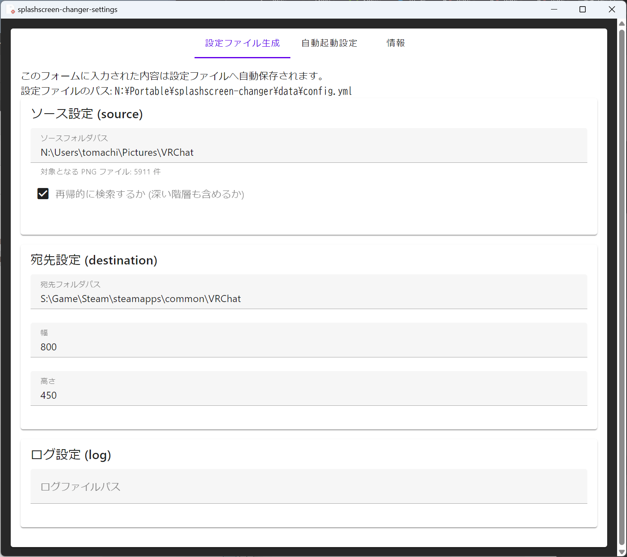Screen dimensions: 627x557
Task: Click the 設定ファイルのパス config.yml line
Action: [x=187, y=91]
